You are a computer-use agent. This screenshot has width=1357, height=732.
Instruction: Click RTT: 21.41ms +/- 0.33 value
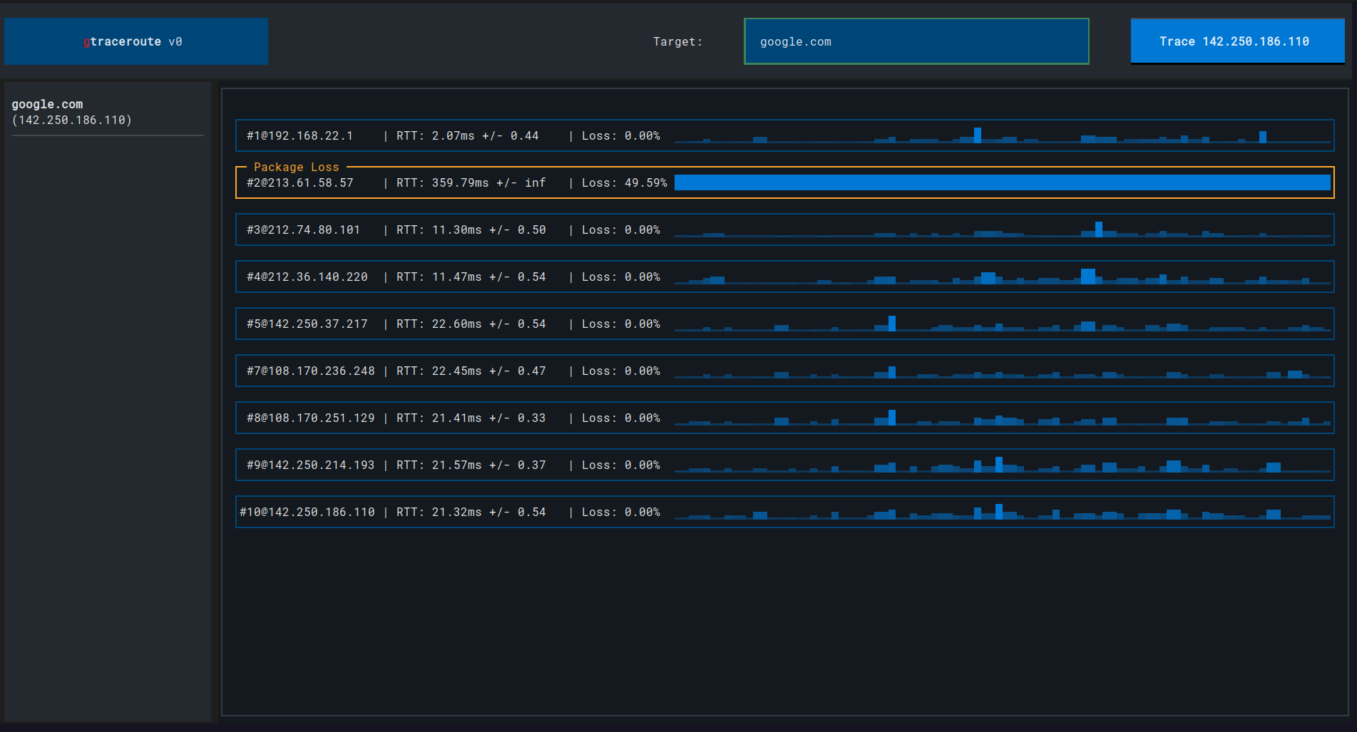[471, 418]
